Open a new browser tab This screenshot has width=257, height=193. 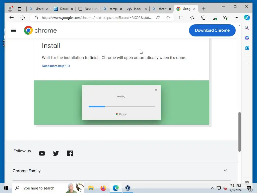tap(204, 9)
